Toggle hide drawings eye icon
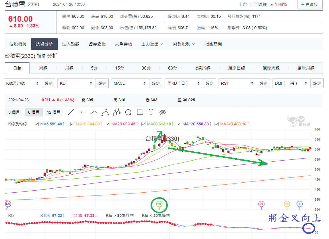The image size is (329, 239). pos(163,112)
